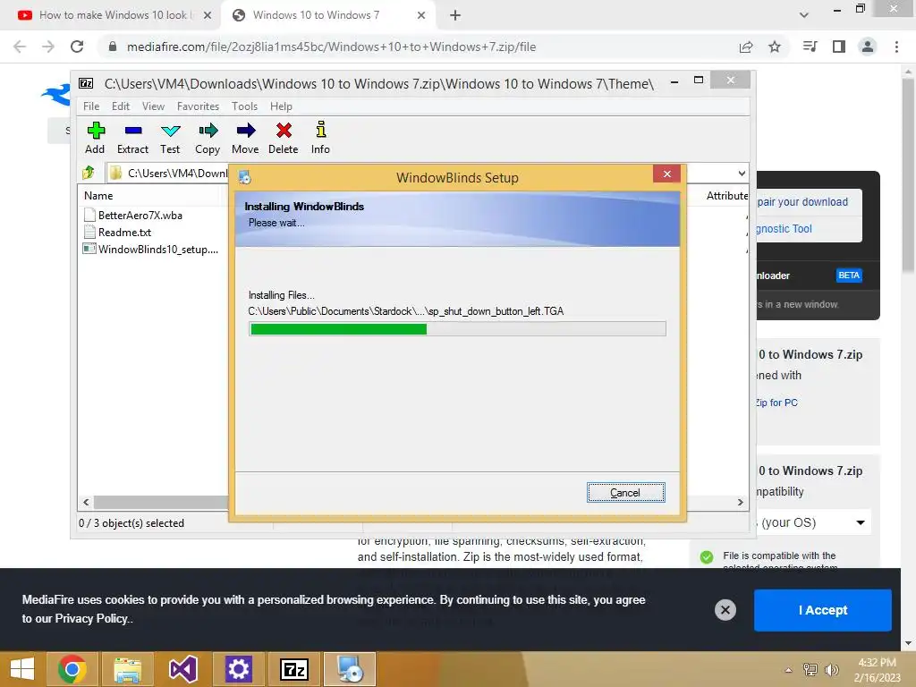Click the Name column header in 7-Zip
Screen dimensions: 916x687
point(98,196)
